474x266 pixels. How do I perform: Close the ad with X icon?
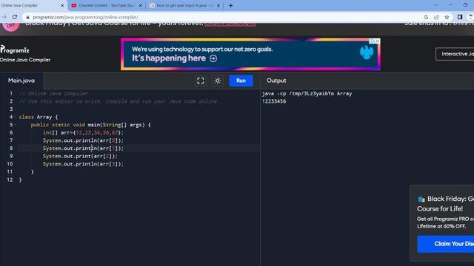click(x=378, y=41)
